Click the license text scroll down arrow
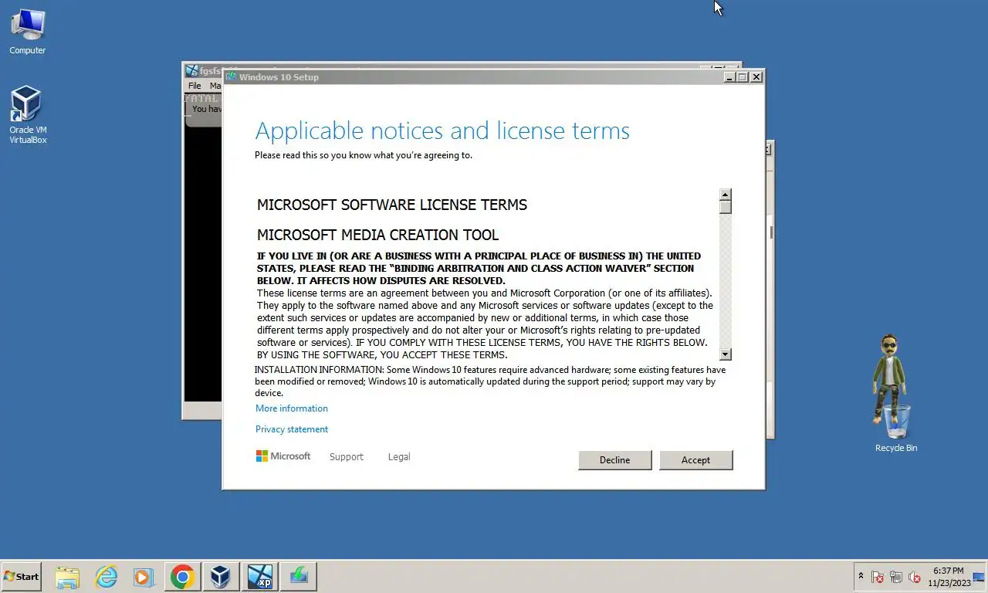Screen dimensions: 988x593 point(725,354)
